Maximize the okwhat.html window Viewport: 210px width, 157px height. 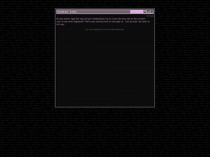pyautogui.click(x=148, y=12)
